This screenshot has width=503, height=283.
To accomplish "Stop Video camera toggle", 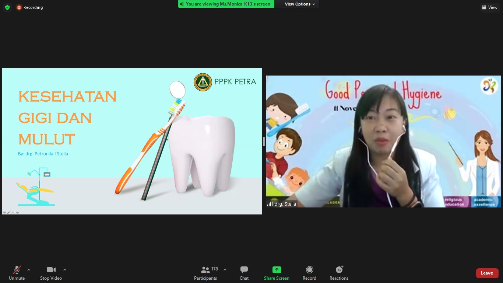I will (51, 273).
